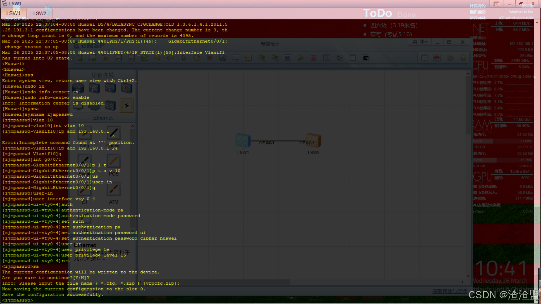Image resolution: width=541 pixels, height=304 pixels.
Task: Click the Print icon in eNSP toolbar
Action: point(145,58)
